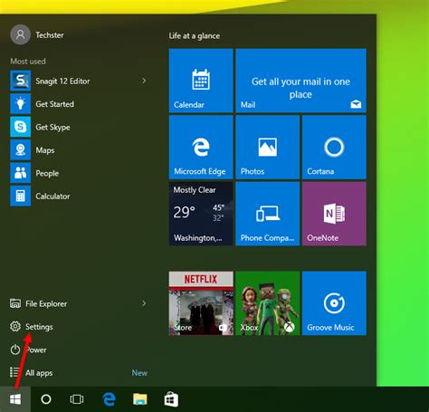Click the All apps label

[x=39, y=373]
